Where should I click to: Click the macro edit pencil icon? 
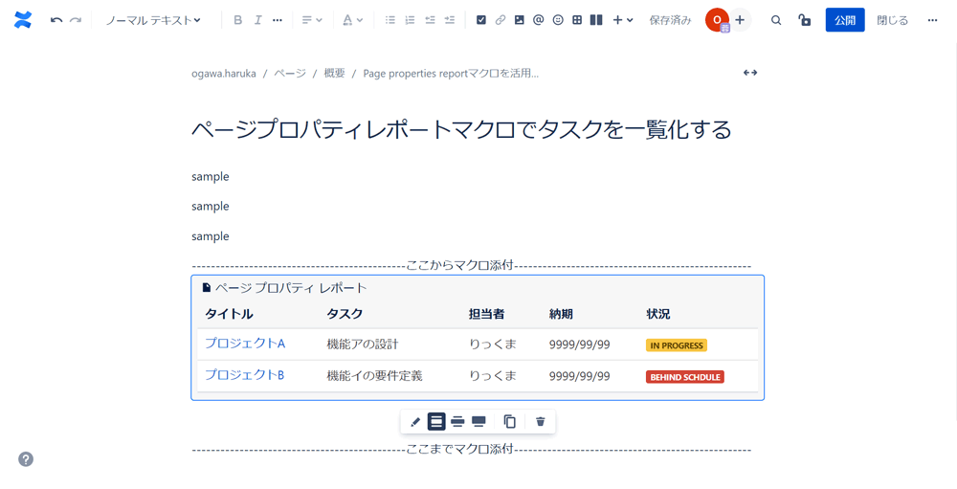[415, 422]
